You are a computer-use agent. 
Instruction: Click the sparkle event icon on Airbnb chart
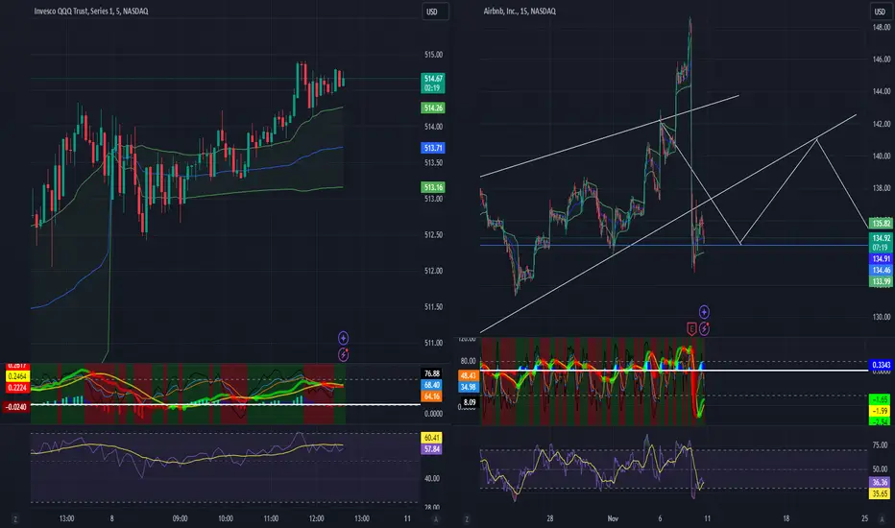coord(704,312)
